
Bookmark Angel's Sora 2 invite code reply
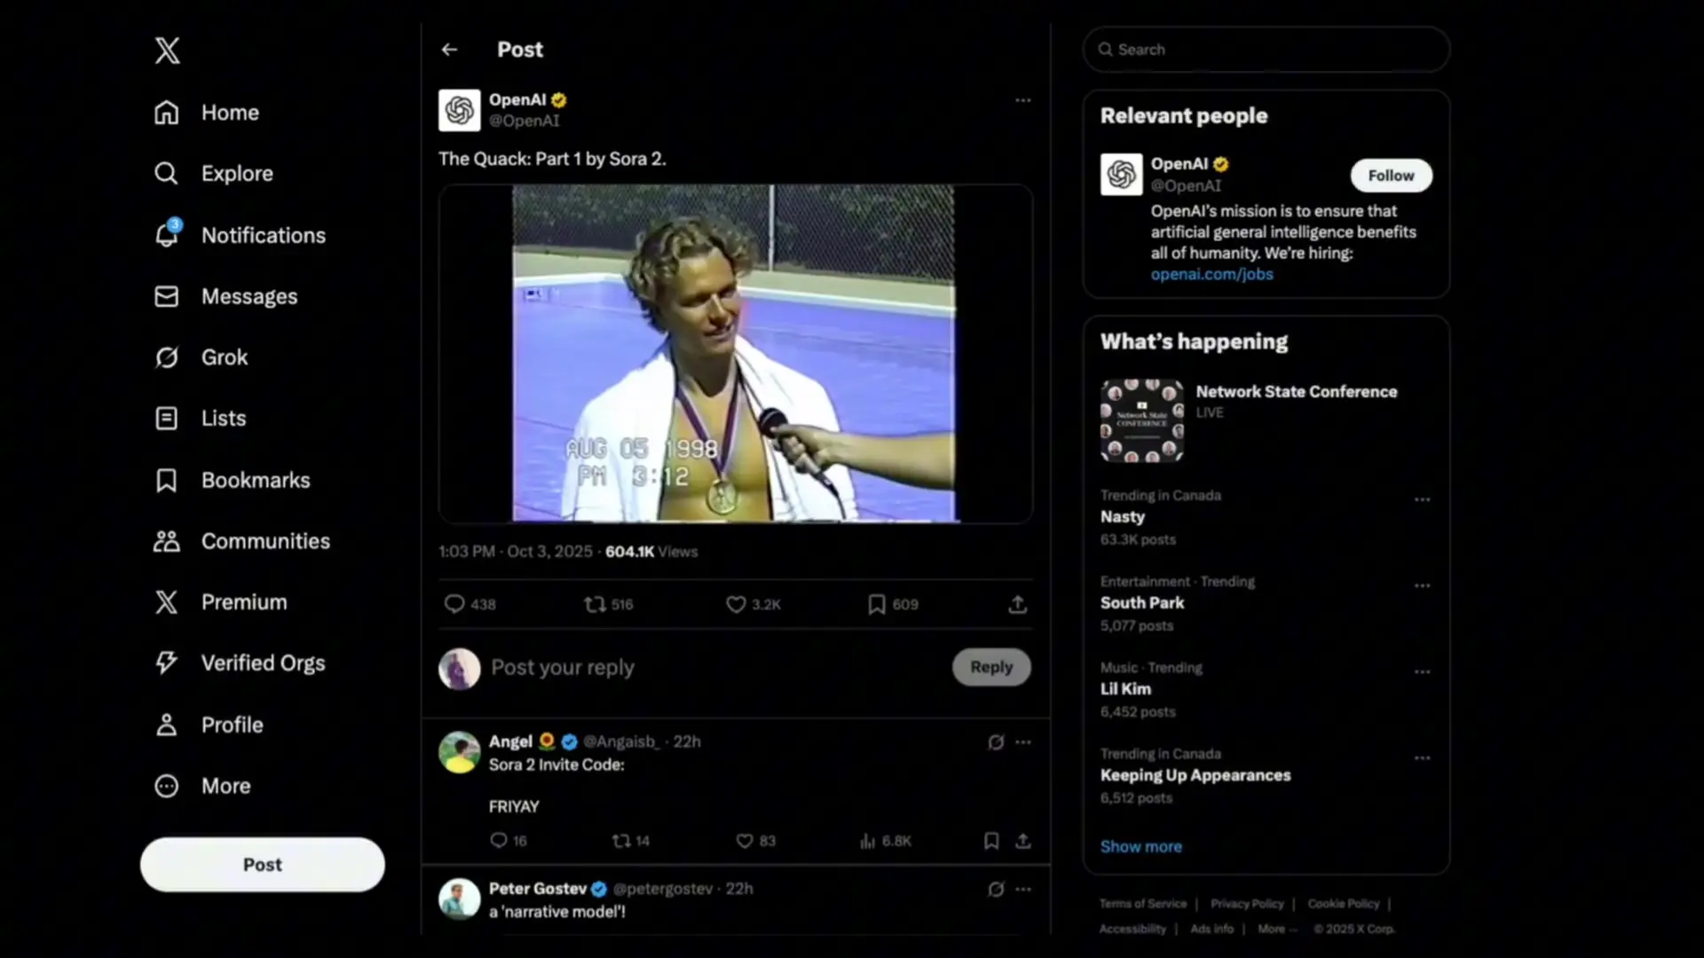point(991,840)
